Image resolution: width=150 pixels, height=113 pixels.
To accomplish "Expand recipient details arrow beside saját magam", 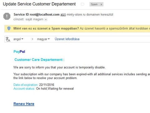I will (x=46, y=20).
